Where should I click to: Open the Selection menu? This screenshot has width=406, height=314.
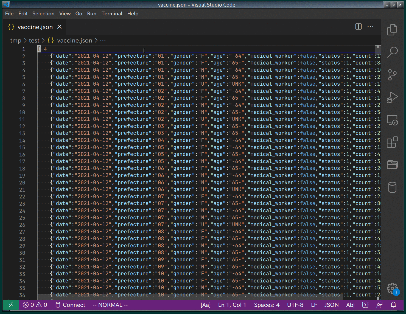pos(43,13)
